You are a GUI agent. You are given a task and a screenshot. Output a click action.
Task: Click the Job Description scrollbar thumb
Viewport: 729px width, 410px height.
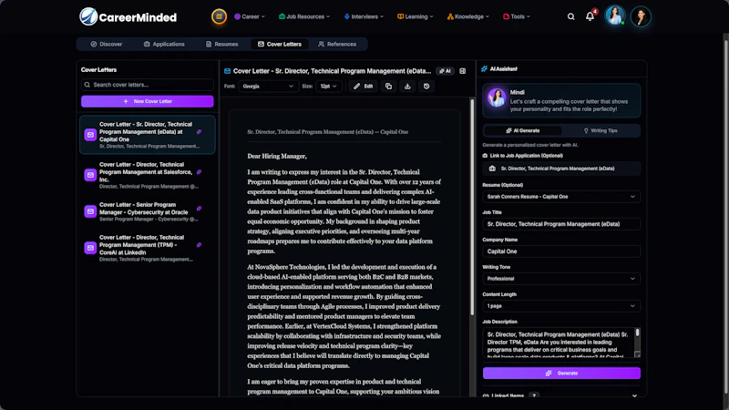[x=637, y=333]
